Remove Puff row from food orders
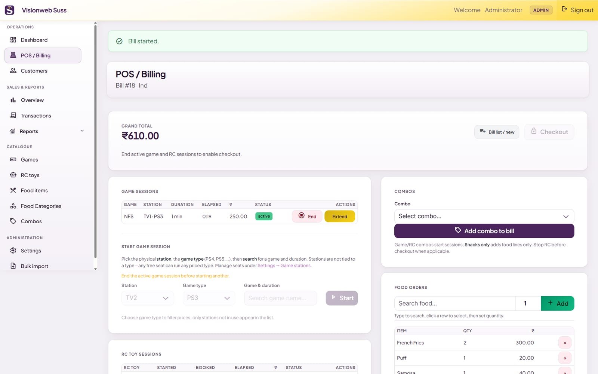The width and height of the screenshot is (598, 374). (565, 358)
